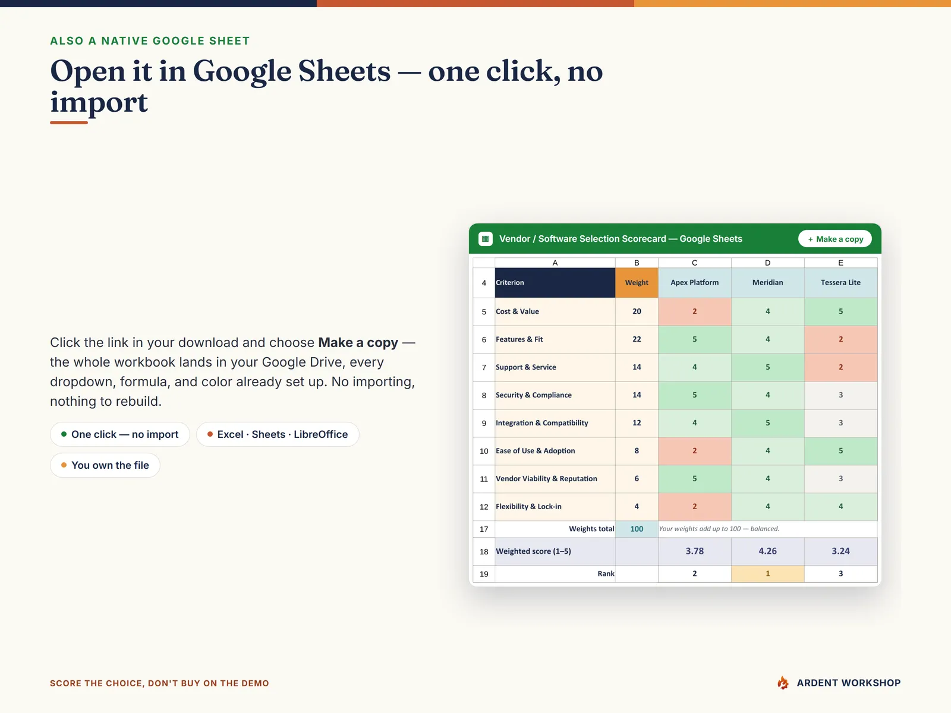Click the 'Score the choice' footer tagline

[x=159, y=683]
